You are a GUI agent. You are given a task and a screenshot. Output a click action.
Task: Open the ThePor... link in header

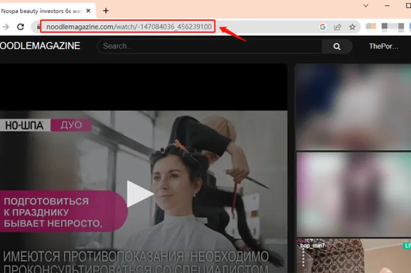coord(383,46)
